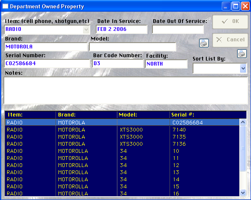Close the Department Owned Property window

tap(245, 6)
